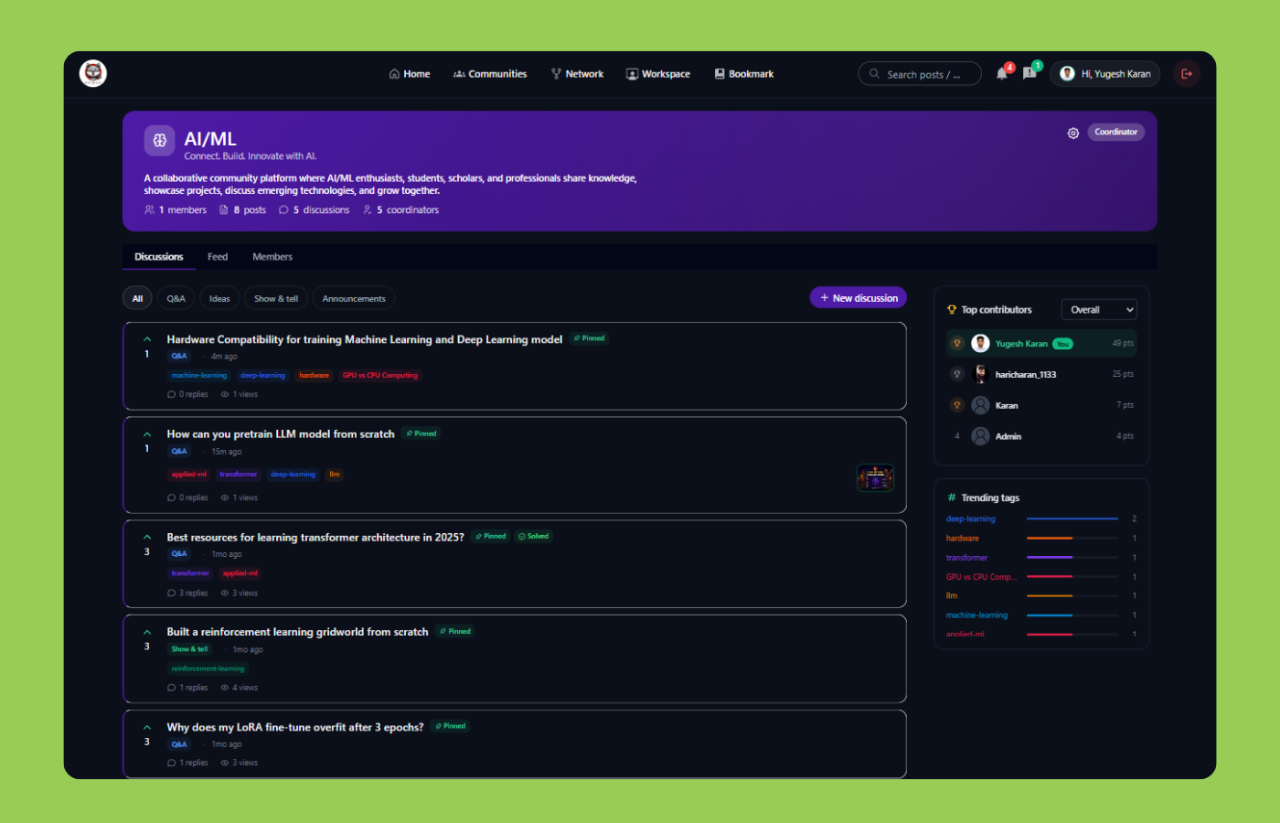Click the user avatar in Hi, Yugesh Karan
The height and width of the screenshot is (823, 1280).
point(1067,74)
